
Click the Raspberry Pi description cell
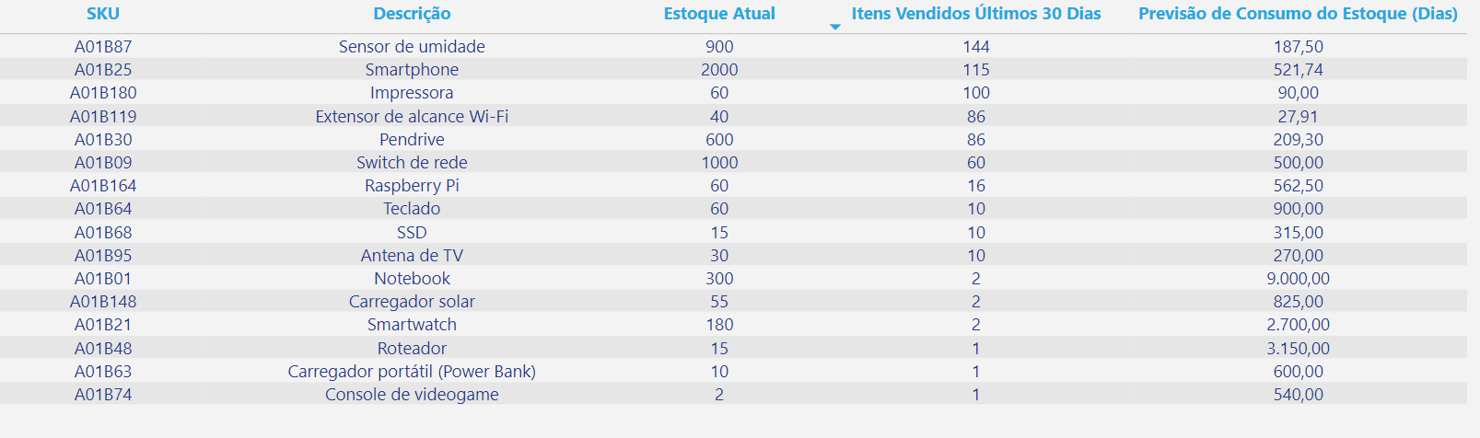[412, 186]
